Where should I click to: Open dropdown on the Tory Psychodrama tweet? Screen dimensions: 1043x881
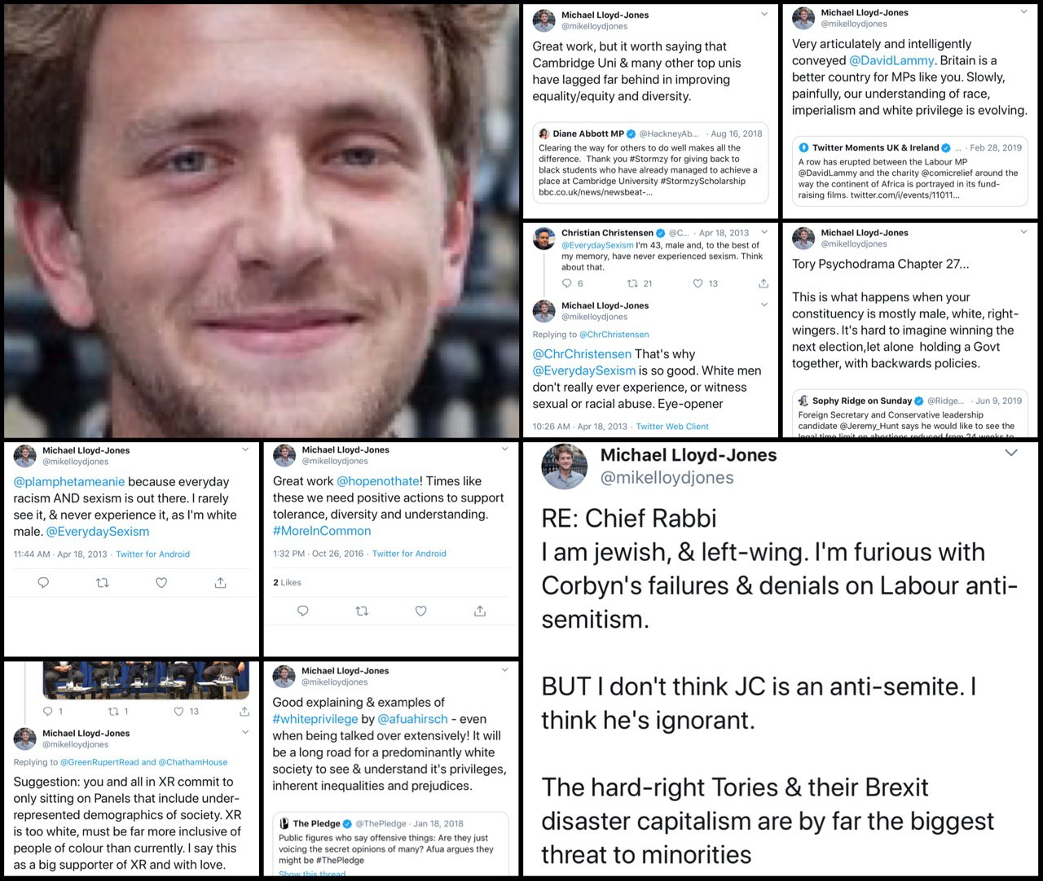[1024, 232]
